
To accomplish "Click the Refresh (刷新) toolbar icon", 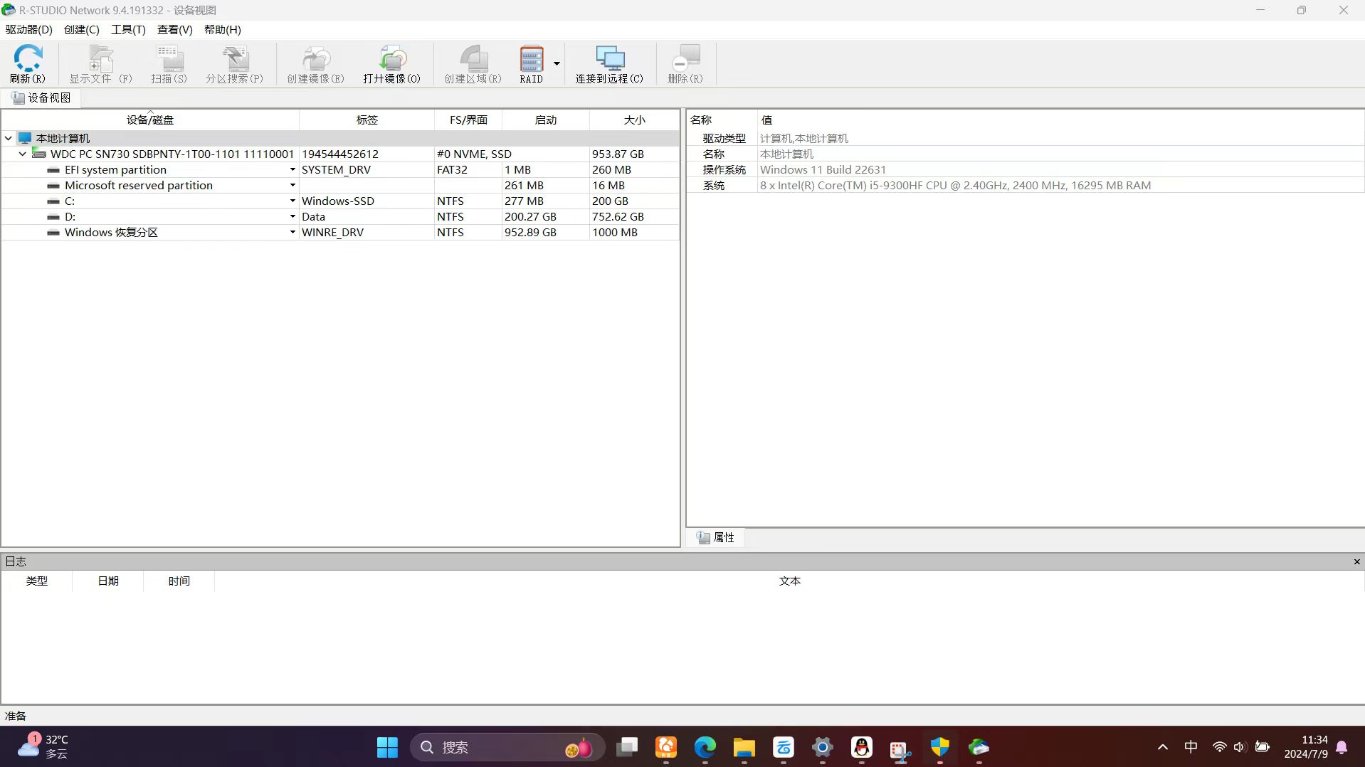I will pos(28,63).
